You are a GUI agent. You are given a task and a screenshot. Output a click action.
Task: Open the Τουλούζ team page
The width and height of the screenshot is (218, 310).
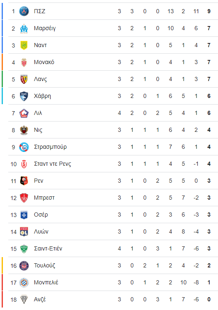45,265
